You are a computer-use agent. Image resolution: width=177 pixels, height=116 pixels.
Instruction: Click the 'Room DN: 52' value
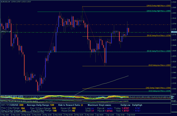(68, 111)
